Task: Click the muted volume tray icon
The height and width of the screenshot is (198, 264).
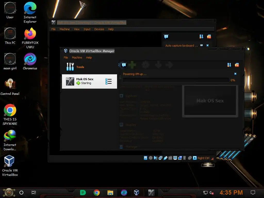Action: pos(211,193)
